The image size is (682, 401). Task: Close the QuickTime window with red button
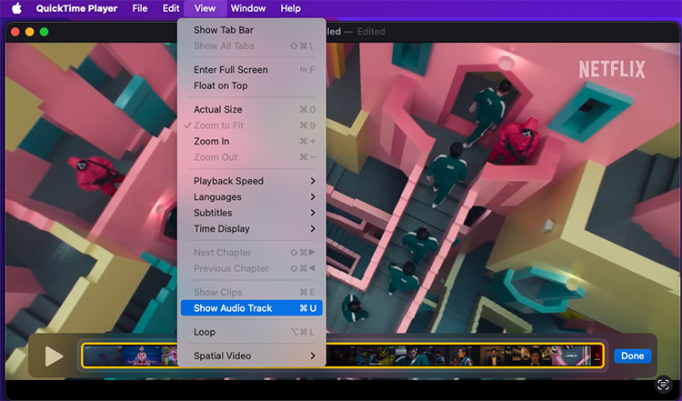(x=15, y=32)
